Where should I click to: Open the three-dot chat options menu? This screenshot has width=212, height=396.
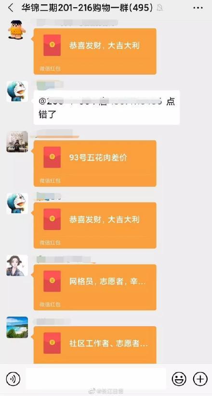198,8
